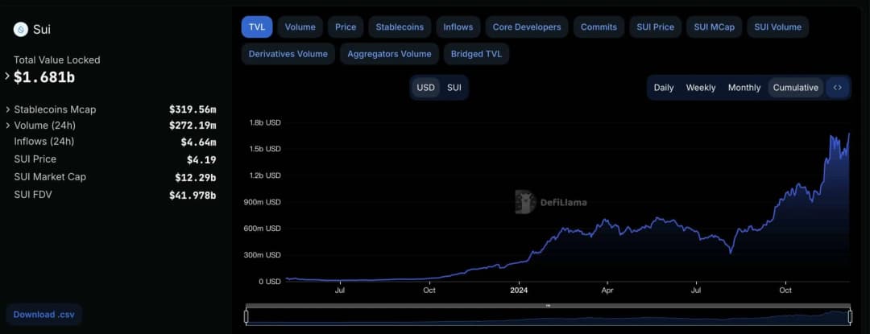Click the left handle of range slider
The width and height of the screenshot is (870, 334).
click(246, 317)
